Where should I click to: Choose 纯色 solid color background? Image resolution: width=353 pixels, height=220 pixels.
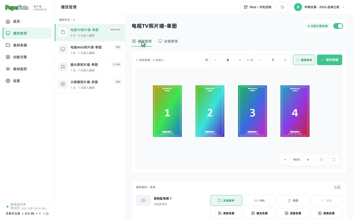[293, 201]
